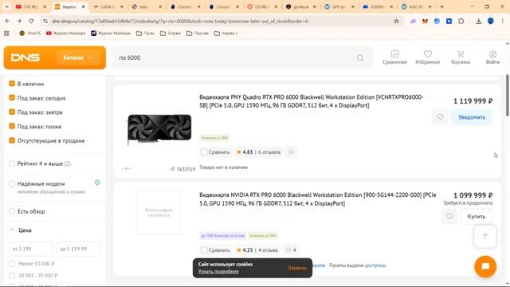This screenshot has width=510, height=287.
Task: Open Пункты выдачи доступны link
Action: click(358, 265)
